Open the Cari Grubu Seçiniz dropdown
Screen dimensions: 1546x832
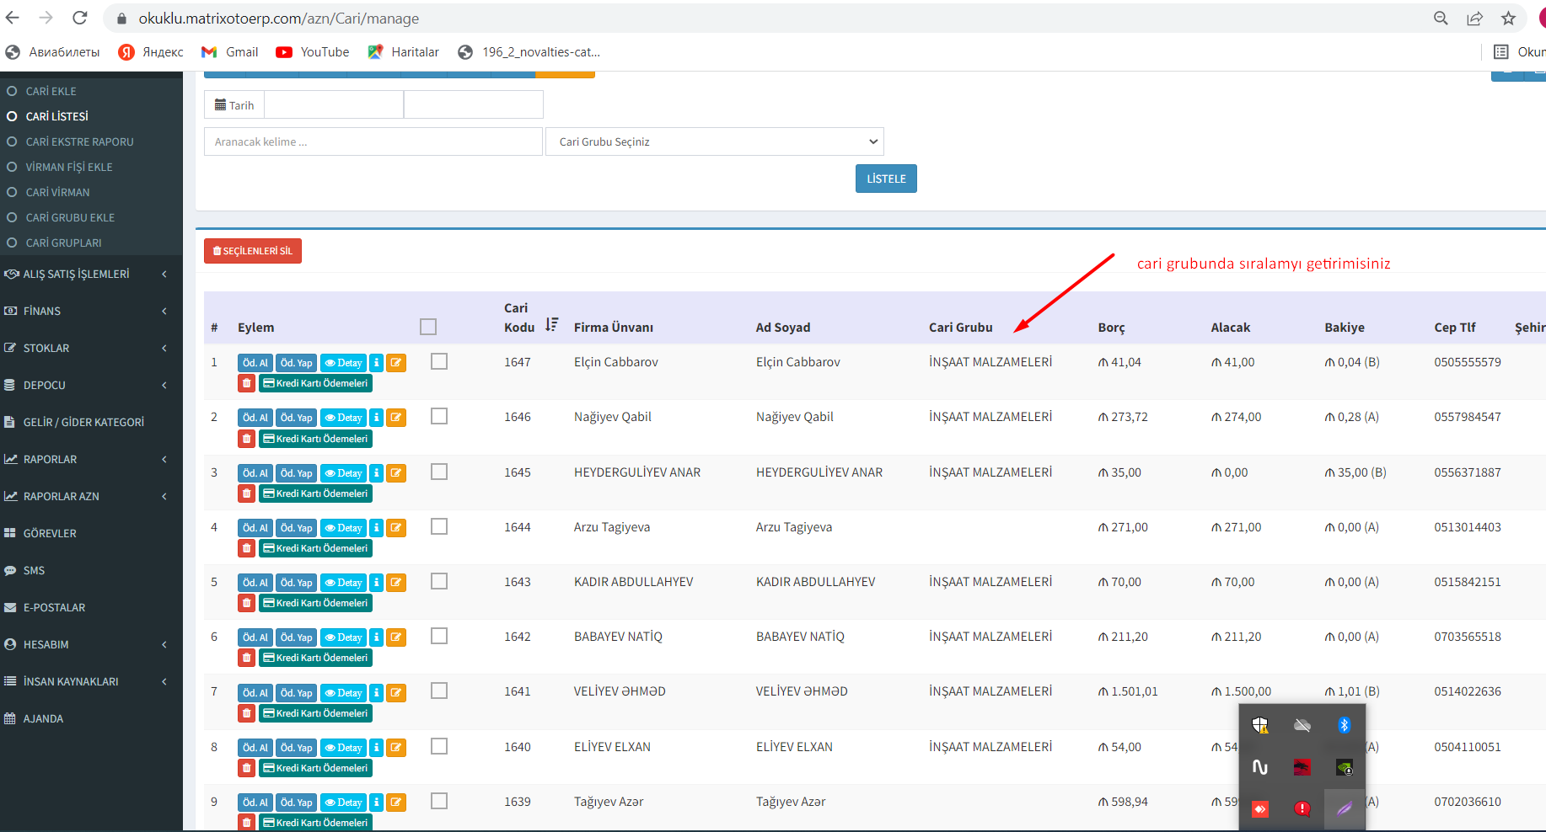click(x=715, y=141)
